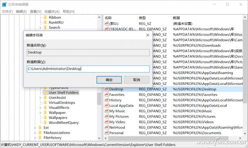Click the Wallpapers folder icon
The image size is (248, 148).
click(45, 118)
